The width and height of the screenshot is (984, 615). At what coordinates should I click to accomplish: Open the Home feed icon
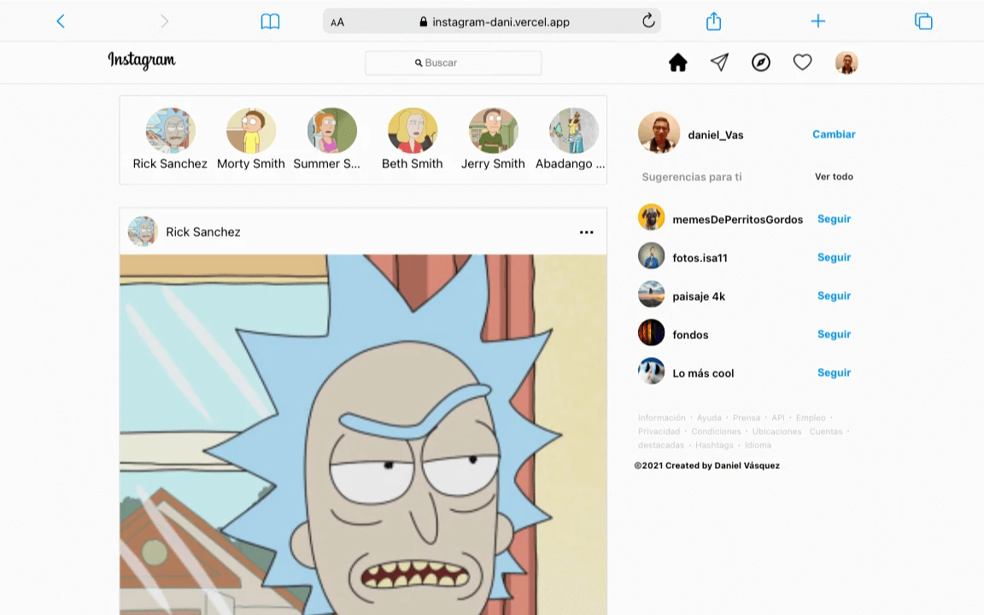(677, 61)
